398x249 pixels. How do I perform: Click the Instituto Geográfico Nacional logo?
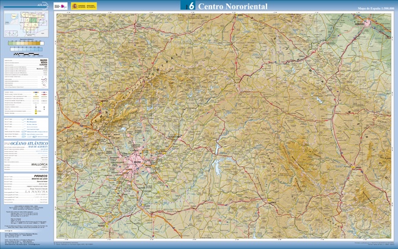(58, 6)
